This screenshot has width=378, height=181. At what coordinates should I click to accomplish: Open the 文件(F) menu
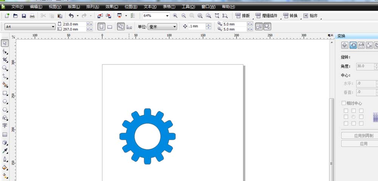pyautogui.click(x=18, y=7)
